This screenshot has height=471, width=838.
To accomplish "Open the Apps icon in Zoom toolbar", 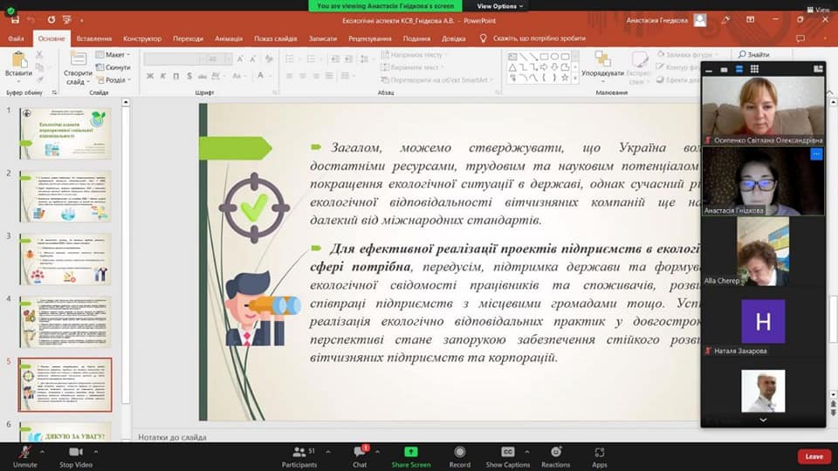I will point(600,452).
